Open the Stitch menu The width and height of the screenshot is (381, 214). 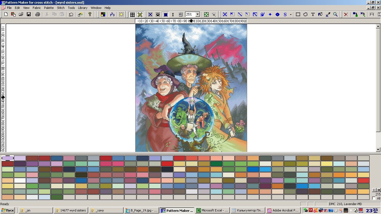tap(61, 8)
